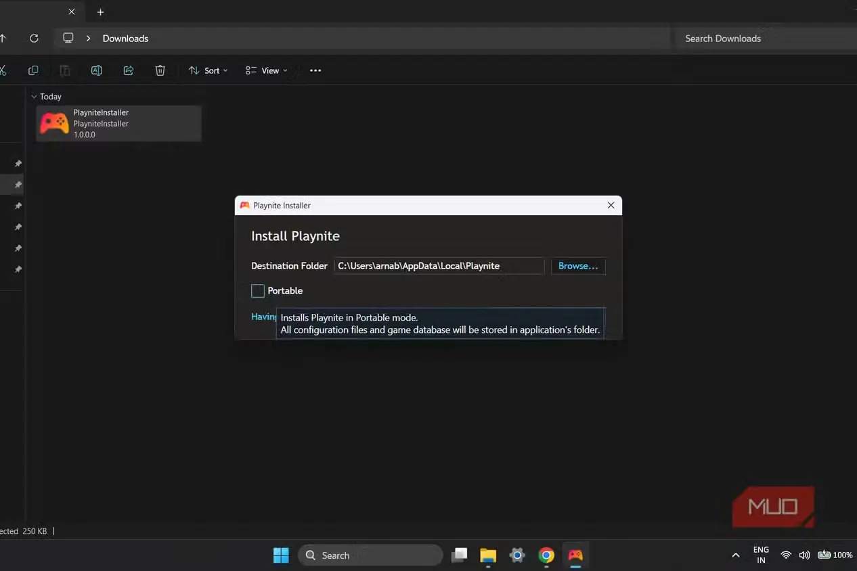
Task: Launch Google Chrome from the taskbar
Action: tap(546, 555)
